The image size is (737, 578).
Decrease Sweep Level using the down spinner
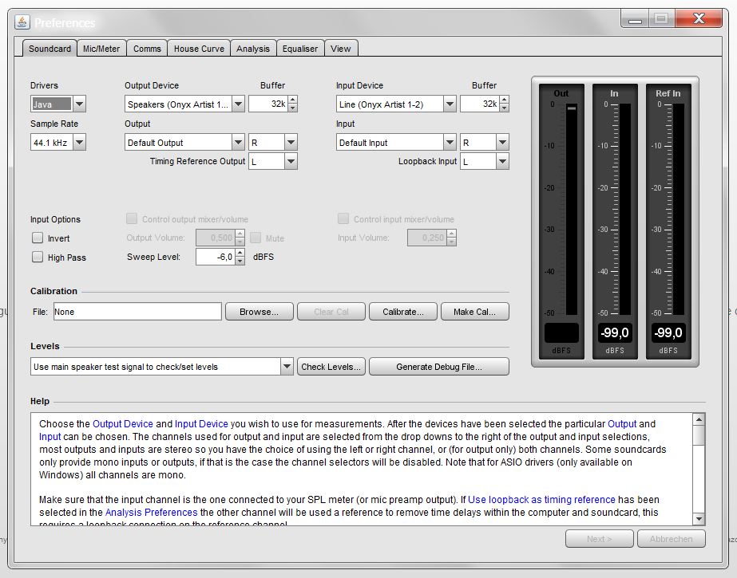[240, 261]
